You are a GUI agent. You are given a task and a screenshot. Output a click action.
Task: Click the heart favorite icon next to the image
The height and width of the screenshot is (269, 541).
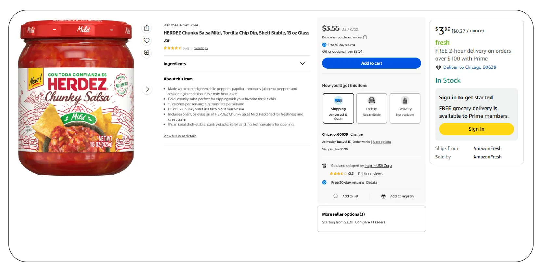pyautogui.click(x=147, y=40)
